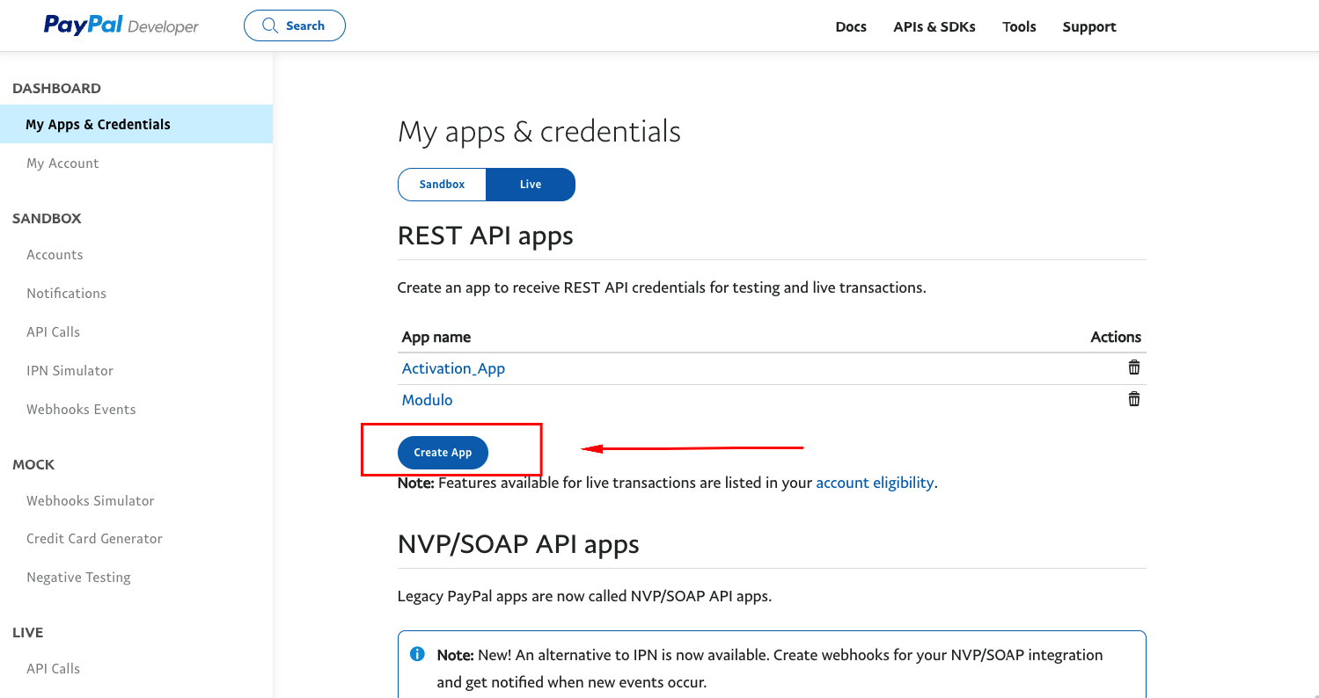Open the Search box

pyautogui.click(x=295, y=25)
